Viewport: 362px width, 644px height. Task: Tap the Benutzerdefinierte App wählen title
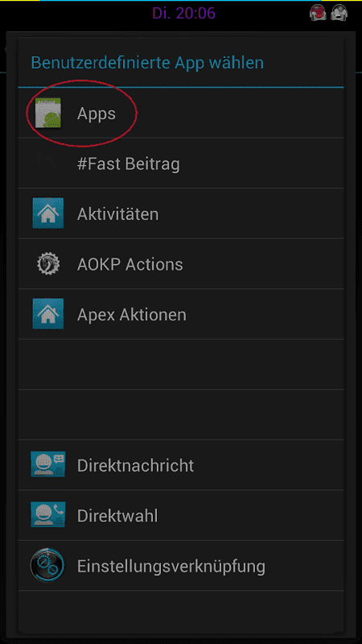(147, 63)
